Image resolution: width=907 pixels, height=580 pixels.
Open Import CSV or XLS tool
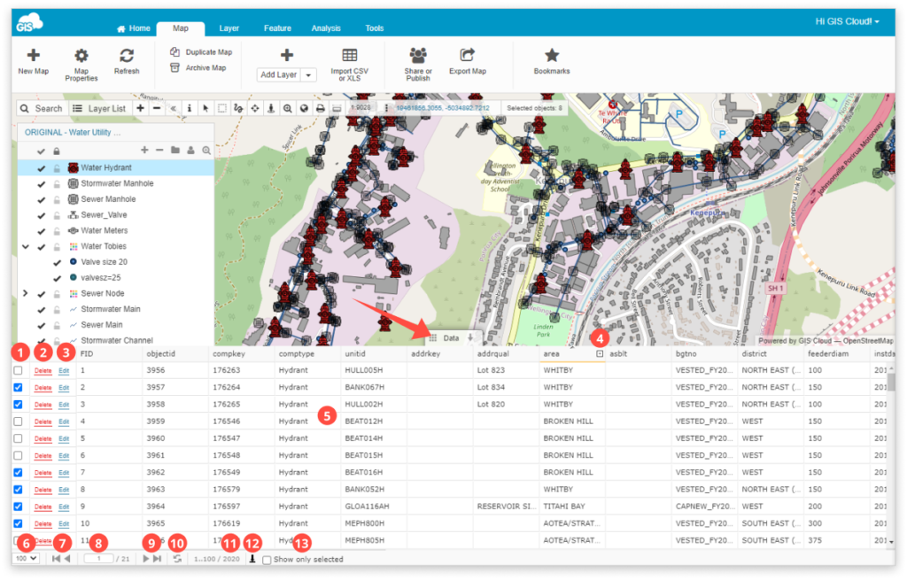click(349, 56)
